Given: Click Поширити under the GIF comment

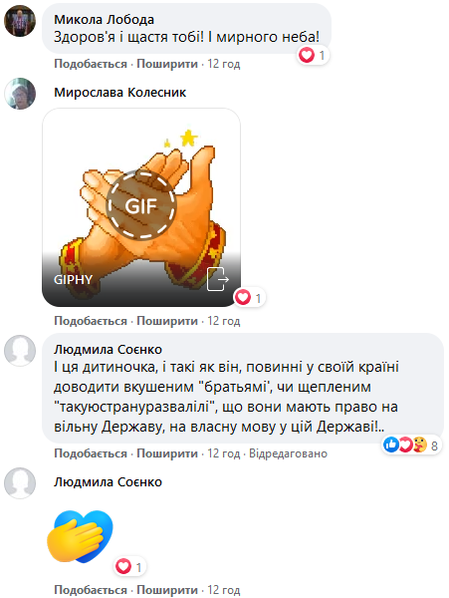Looking at the screenshot, I should click(x=167, y=321).
